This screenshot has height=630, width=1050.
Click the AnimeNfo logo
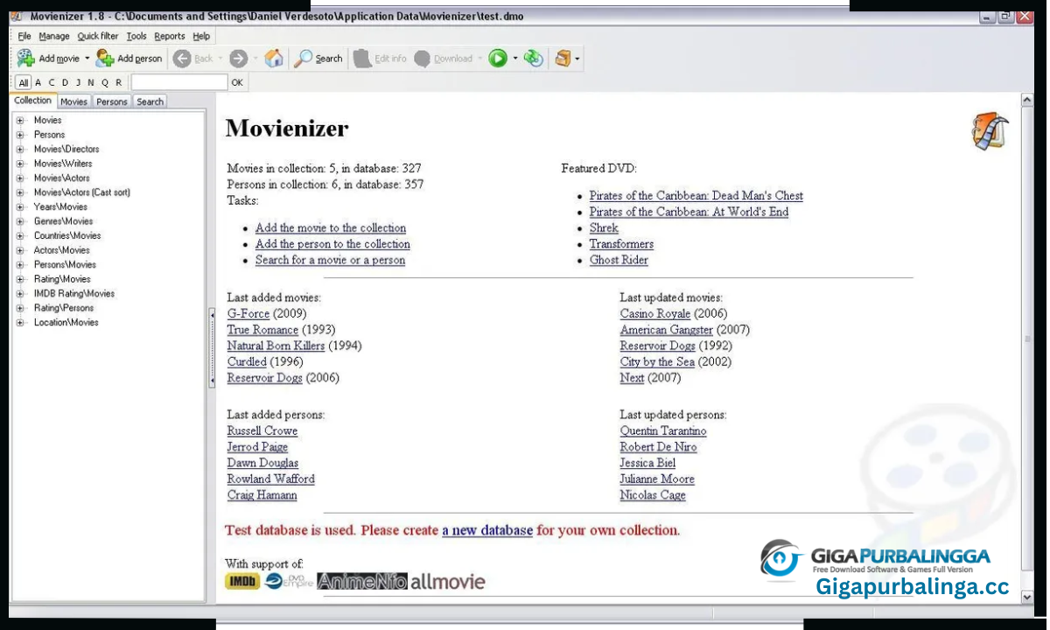(x=362, y=581)
